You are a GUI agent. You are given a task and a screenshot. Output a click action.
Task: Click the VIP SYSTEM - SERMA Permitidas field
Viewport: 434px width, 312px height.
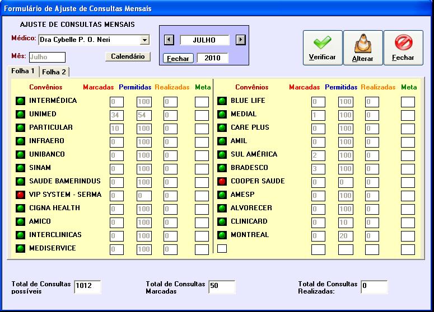pyautogui.click(x=144, y=196)
